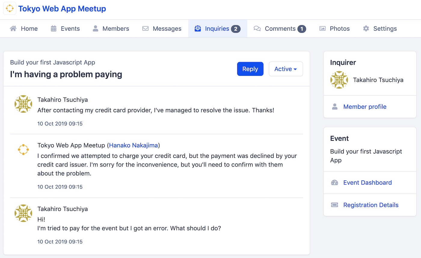Click the Tokyo Web App Meetup logo icon
The image size is (421, 258).
point(10,9)
